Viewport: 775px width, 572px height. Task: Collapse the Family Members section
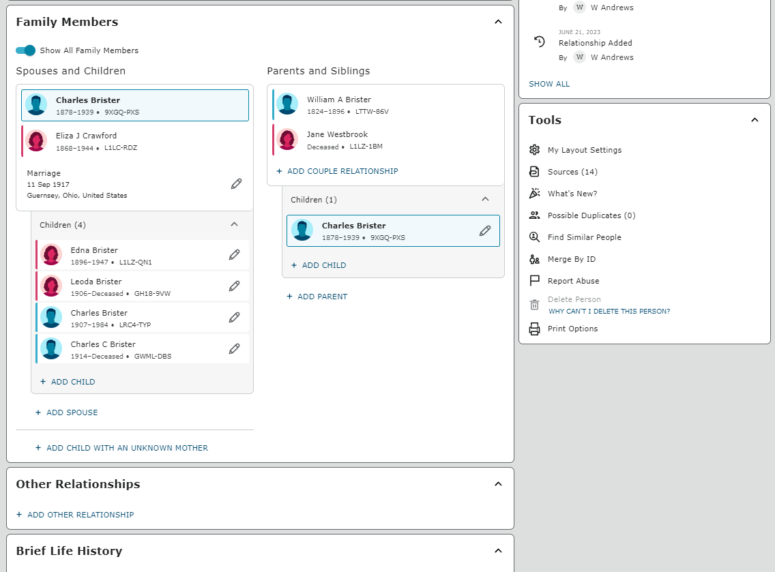pos(498,22)
